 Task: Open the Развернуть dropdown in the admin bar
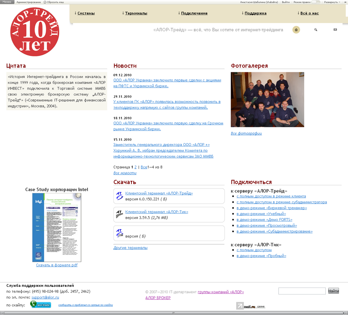(x=332, y=2)
